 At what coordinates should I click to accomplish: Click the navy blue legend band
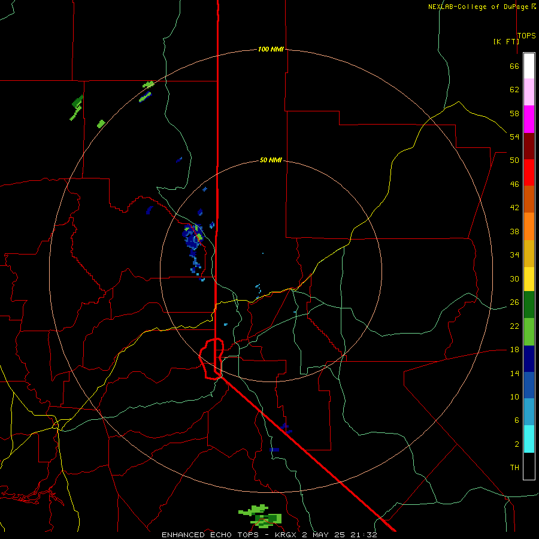(529, 359)
